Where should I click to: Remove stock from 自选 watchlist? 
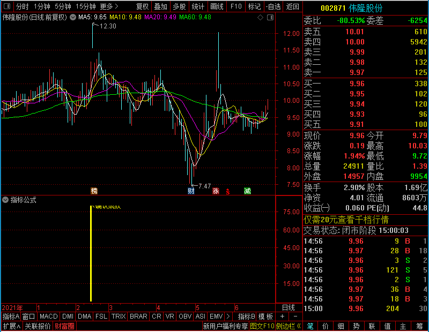tap(273, 6)
